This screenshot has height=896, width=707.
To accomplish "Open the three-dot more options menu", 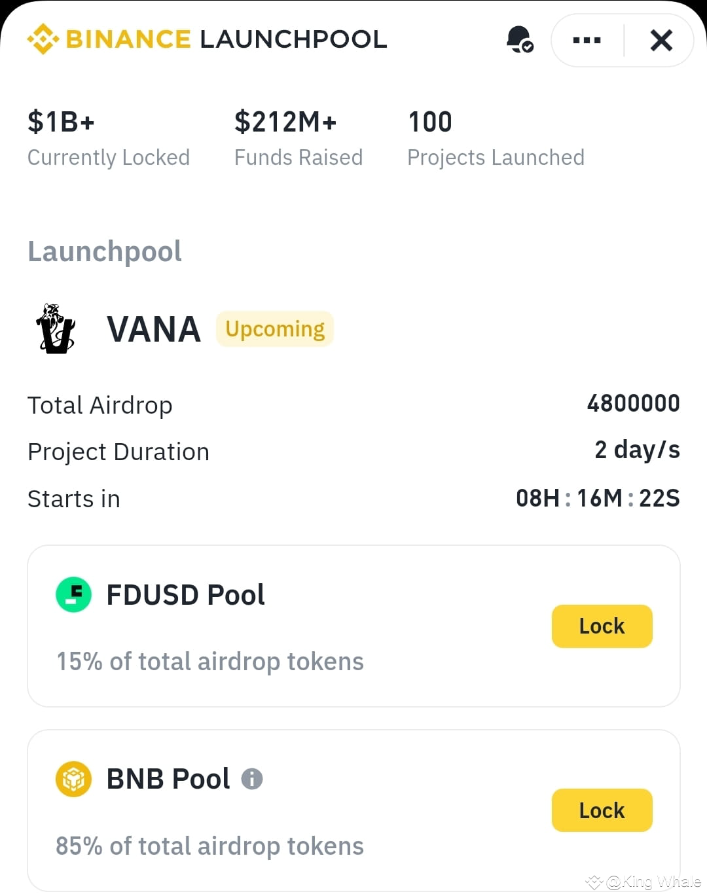I will coord(587,41).
